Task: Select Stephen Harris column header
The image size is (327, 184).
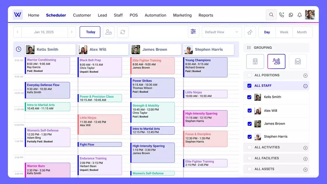Action: pos(208,49)
